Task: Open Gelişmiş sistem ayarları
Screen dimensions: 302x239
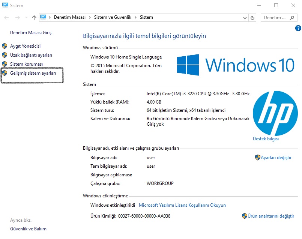Action: 33,74
